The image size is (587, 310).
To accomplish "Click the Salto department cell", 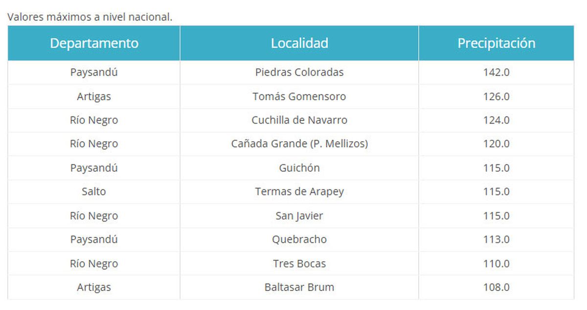I will click(x=94, y=192).
